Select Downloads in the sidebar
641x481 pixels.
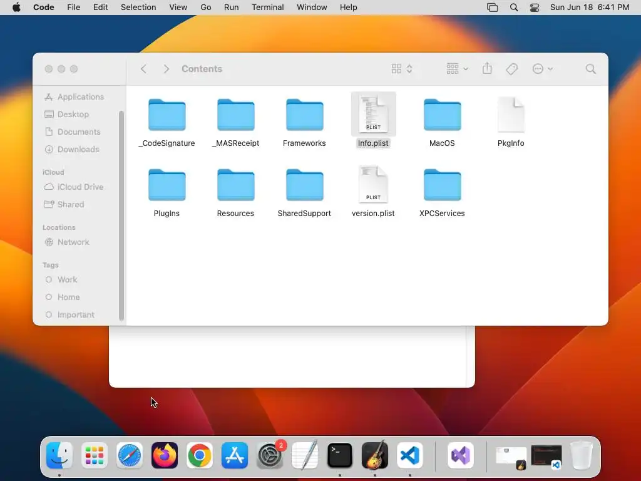[72, 149]
